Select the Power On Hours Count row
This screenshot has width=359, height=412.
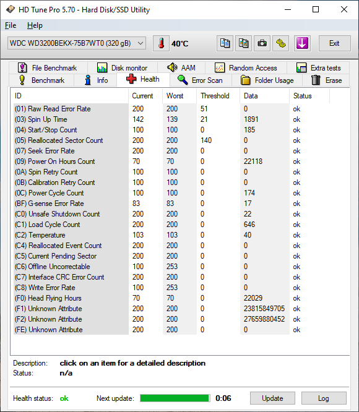(x=171, y=161)
